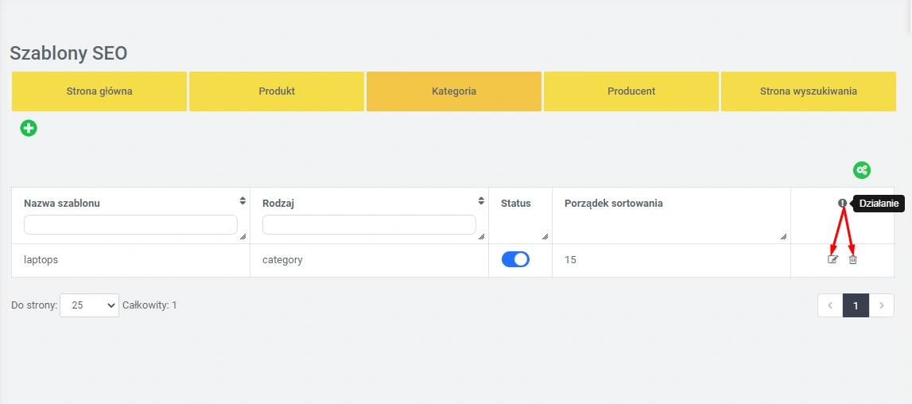Click the green settings gears icon
The width and height of the screenshot is (912, 404).
click(862, 170)
